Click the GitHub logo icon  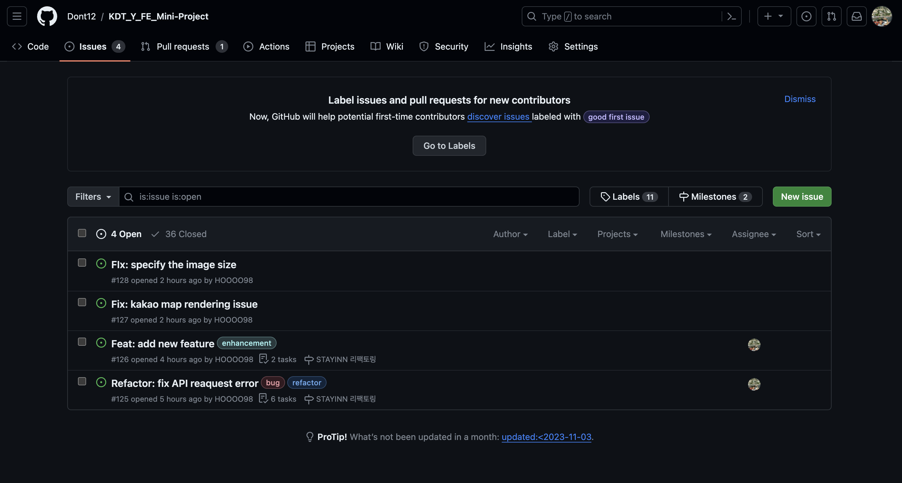[47, 16]
